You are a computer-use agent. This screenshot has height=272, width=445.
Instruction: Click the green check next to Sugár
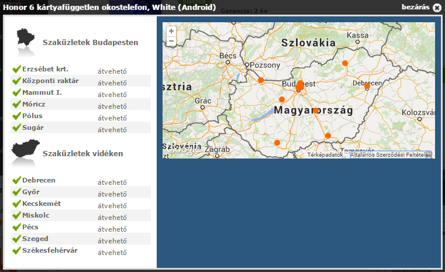[x=17, y=127]
